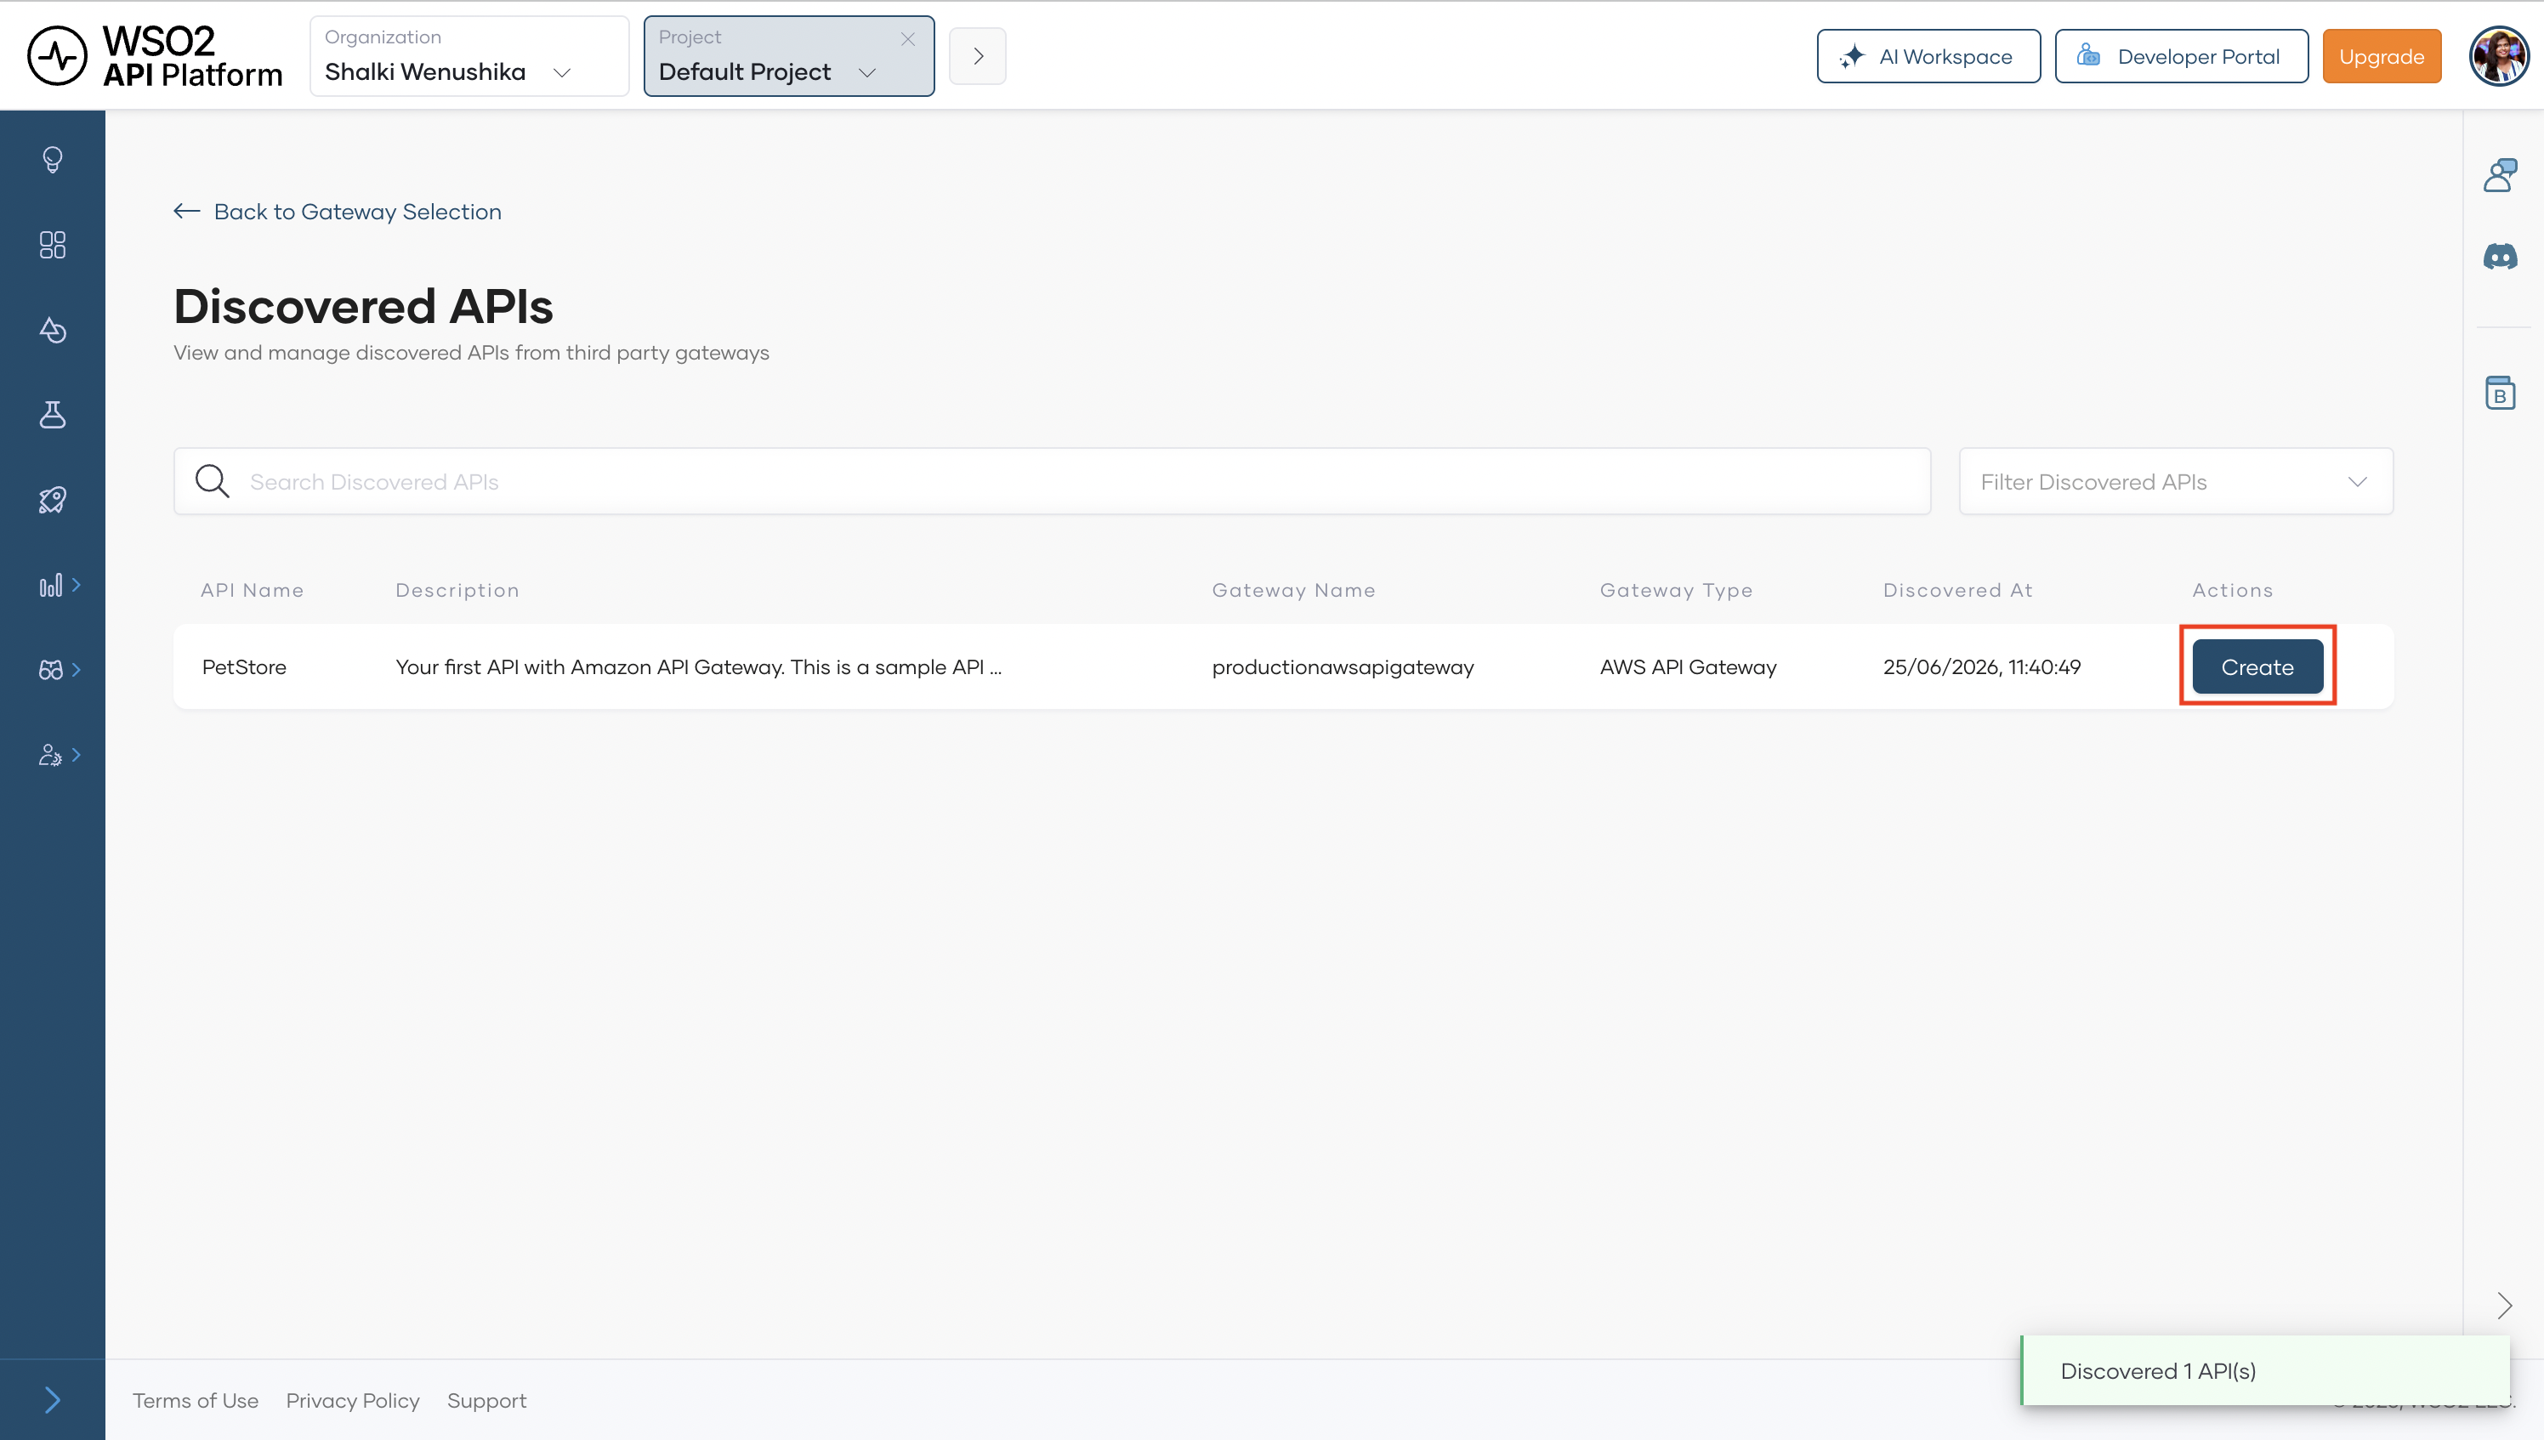Click the Upgrade button
2544x1440 pixels.
2381,56
